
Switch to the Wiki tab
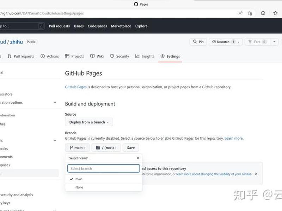click(x=97, y=56)
